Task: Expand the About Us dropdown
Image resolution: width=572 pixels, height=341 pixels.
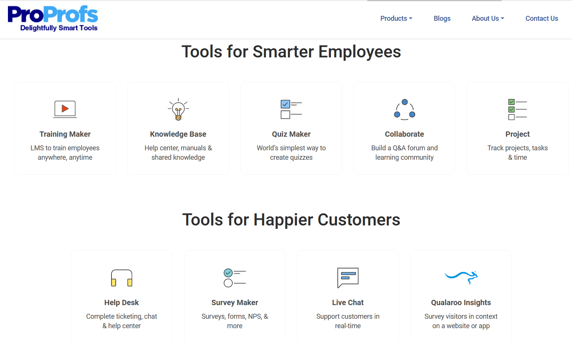Action: pyautogui.click(x=487, y=18)
